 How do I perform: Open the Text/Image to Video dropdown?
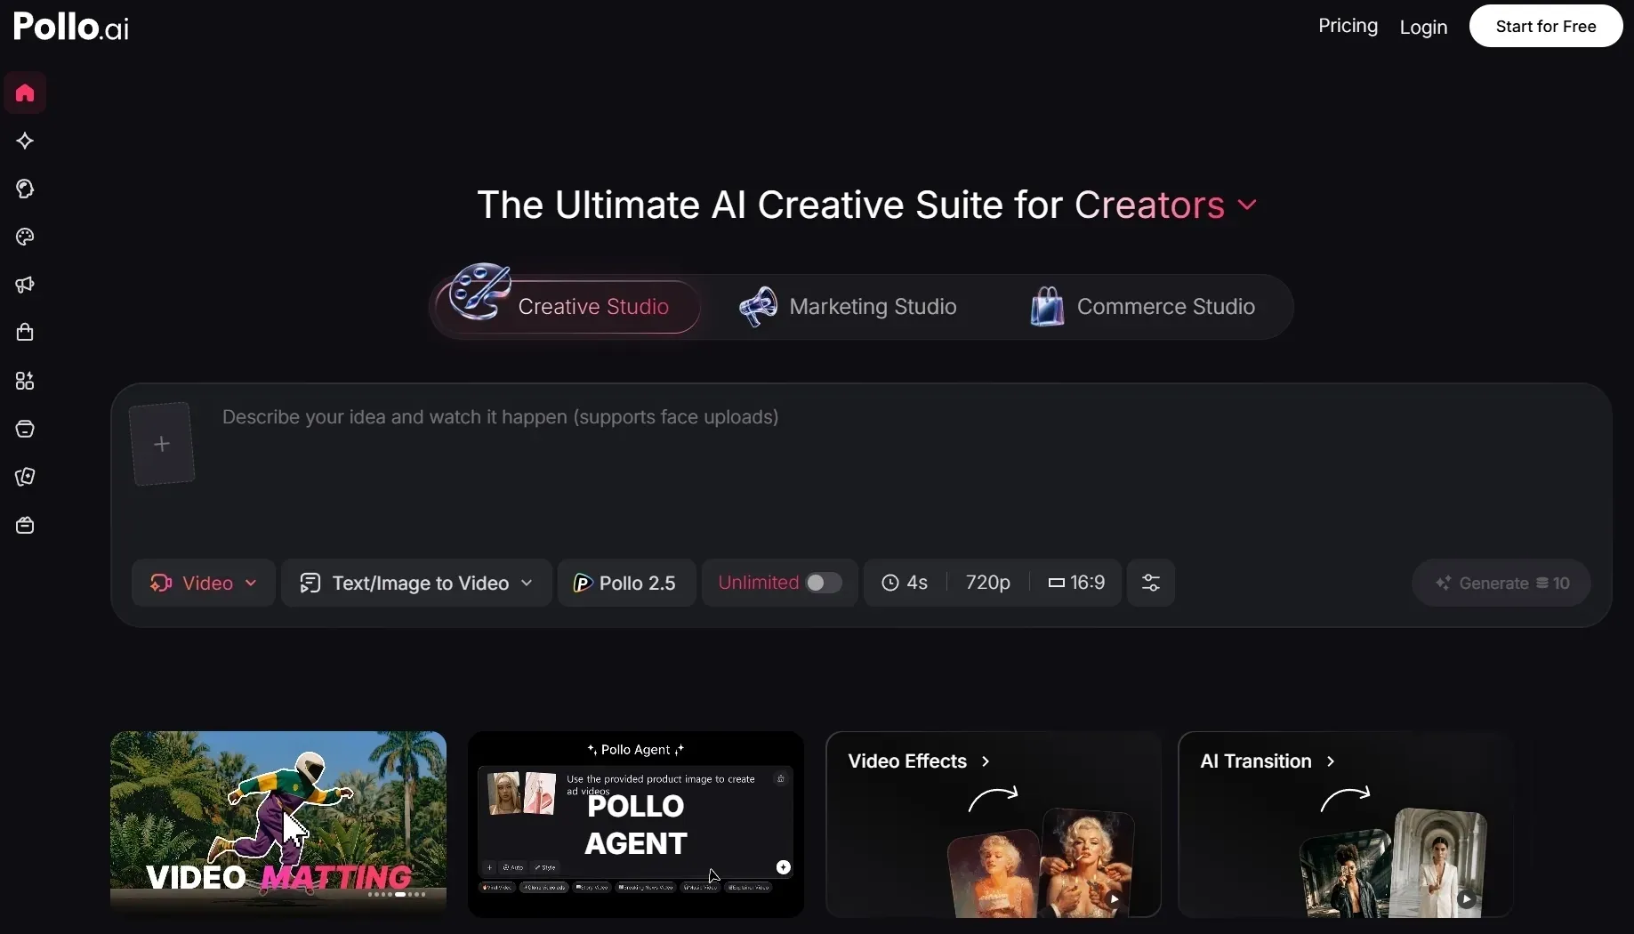[416, 583]
